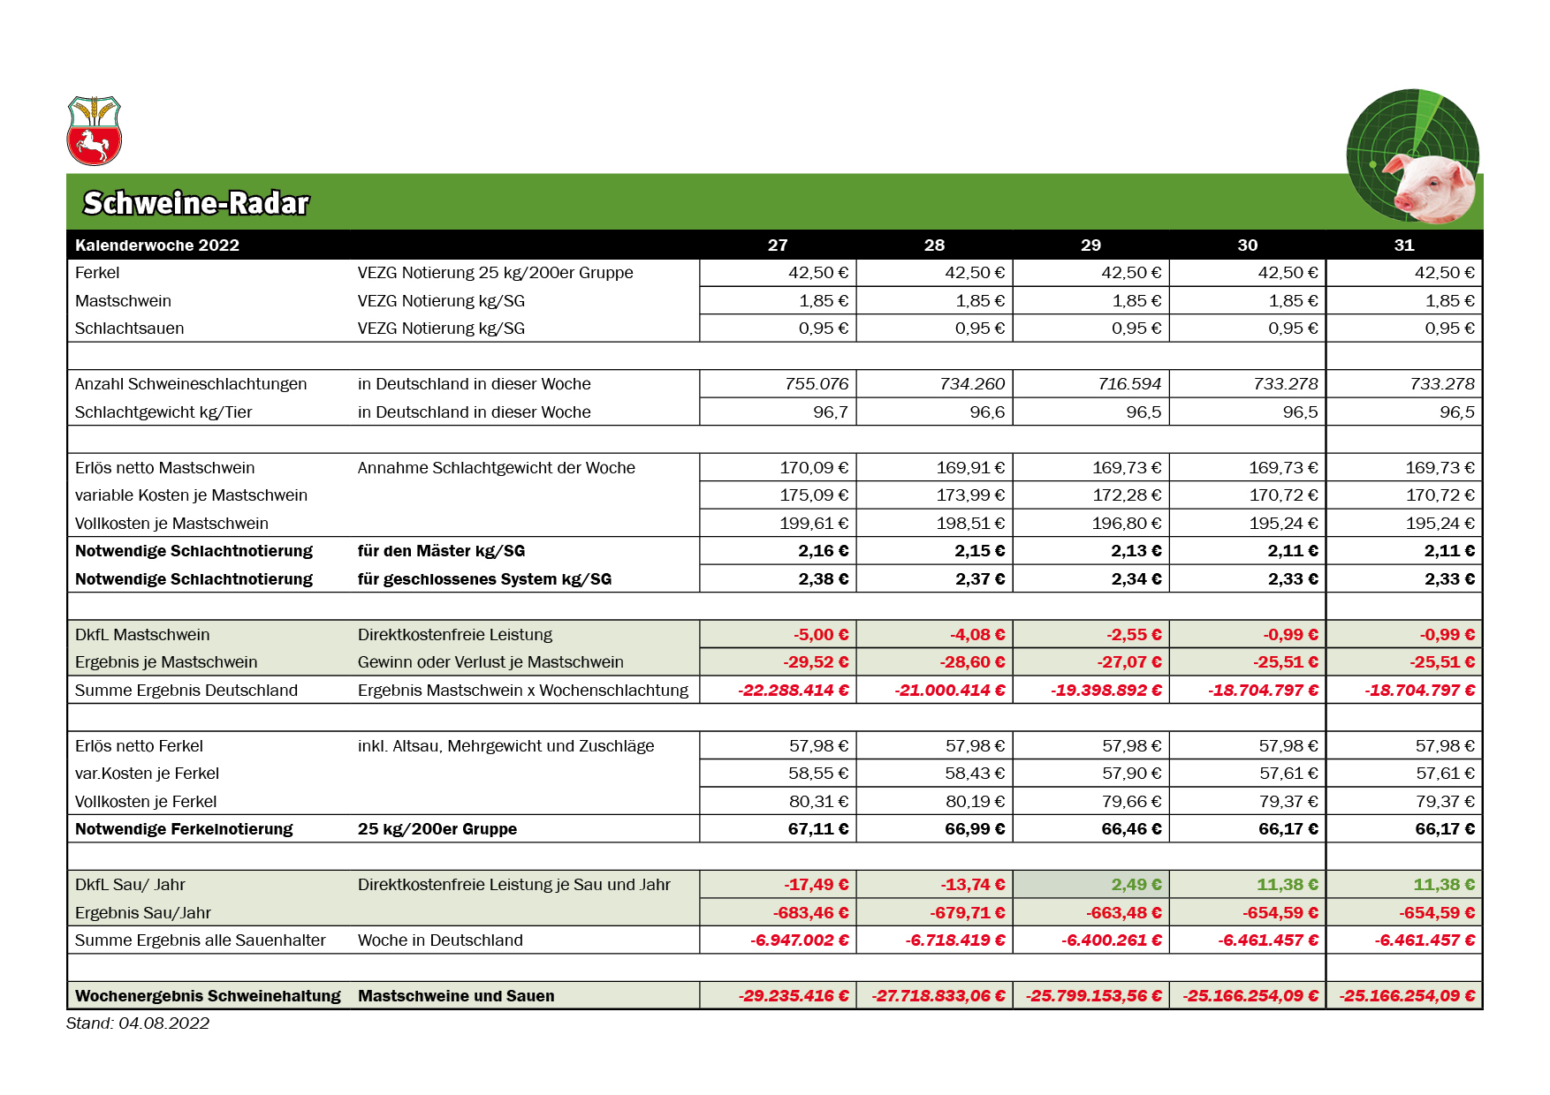The width and height of the screenshot is (1550, 1095).
Task: Select week 29 column header
Action: pos(1091,245)
